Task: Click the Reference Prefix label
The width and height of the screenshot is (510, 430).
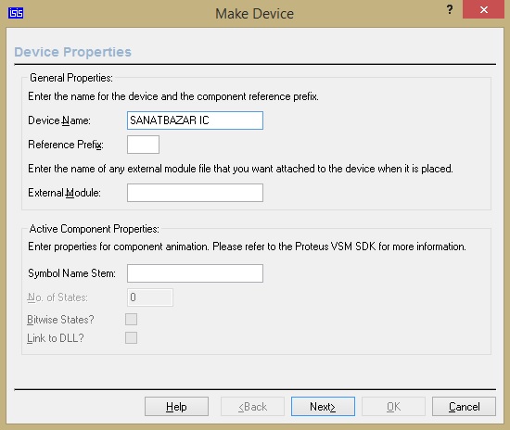Action: pyautogui.click(x=66, y=145)
